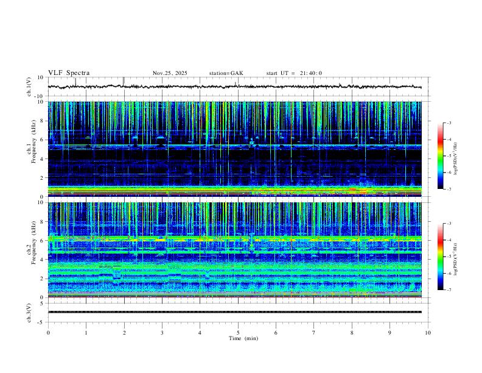Image resolution: width=482 pixels, height=373 pixels.
Task: Click the ch.2 "Frequency (kHz)" axis label
Action: [x=34, y=243]
